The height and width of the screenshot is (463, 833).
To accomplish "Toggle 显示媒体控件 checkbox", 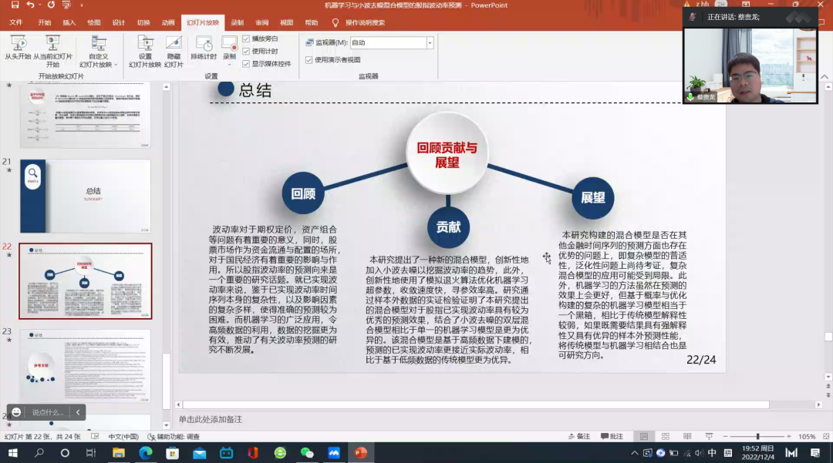I will (x=246, y=64).
